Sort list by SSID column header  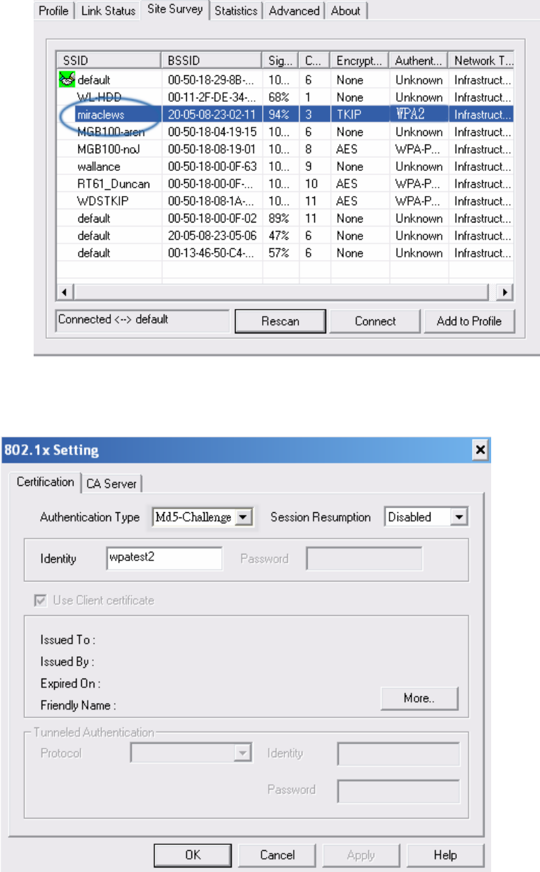[108, 61]
